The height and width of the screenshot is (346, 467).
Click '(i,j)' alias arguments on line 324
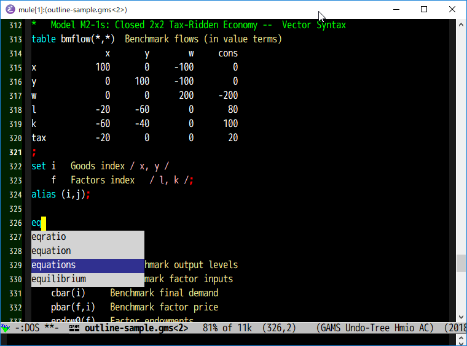click(x=73, y=194)
